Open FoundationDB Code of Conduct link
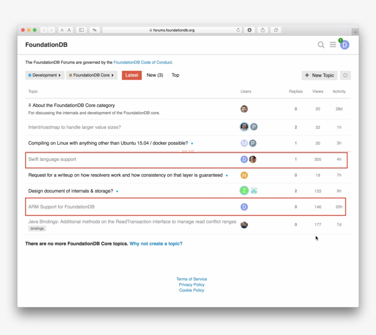 [x=143, y=62]
